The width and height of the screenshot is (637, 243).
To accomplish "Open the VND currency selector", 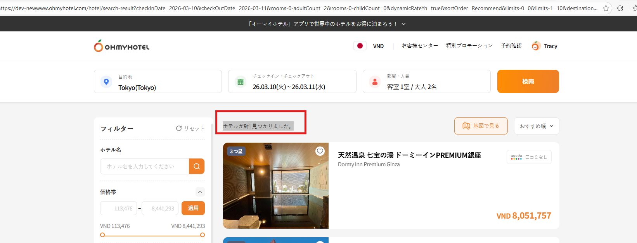I will (378, 46).
